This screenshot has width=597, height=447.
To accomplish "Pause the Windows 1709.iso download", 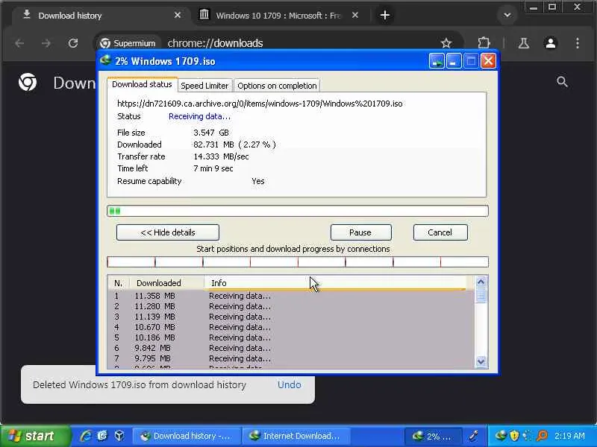I will coord(360,232).
